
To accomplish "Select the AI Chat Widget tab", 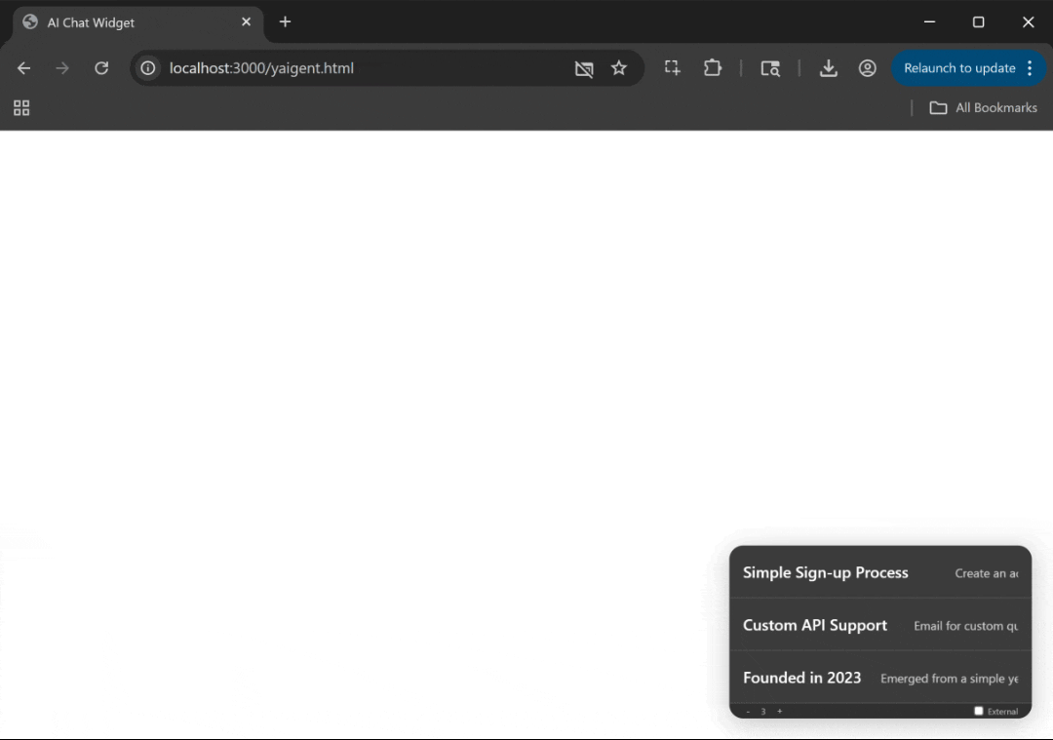I will click(127, 22).
